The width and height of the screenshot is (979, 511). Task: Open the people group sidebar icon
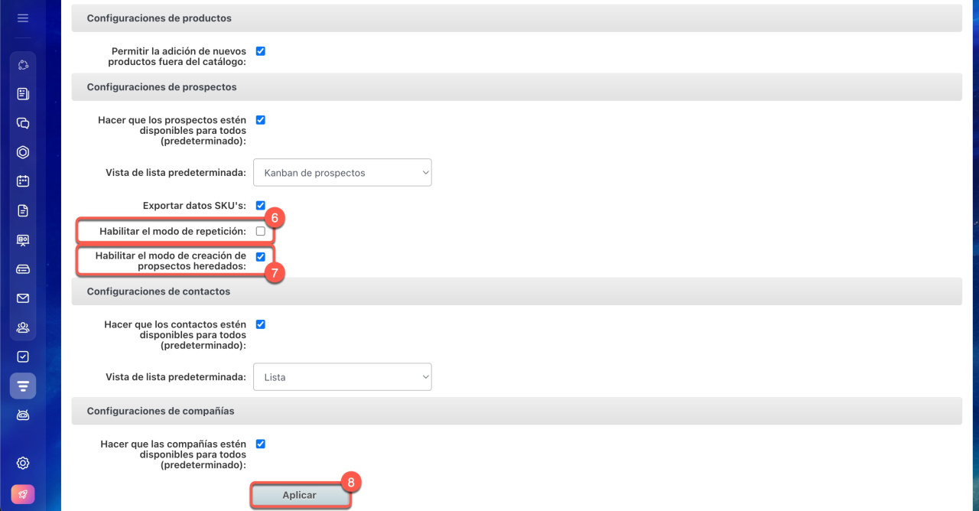(23, 327)
